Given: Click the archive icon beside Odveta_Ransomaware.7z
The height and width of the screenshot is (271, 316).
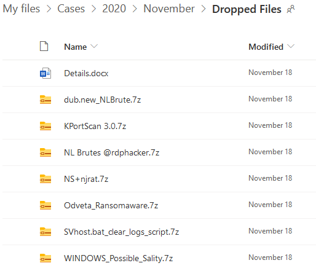Looking at the screenshot, I should (x=45, y=205).
